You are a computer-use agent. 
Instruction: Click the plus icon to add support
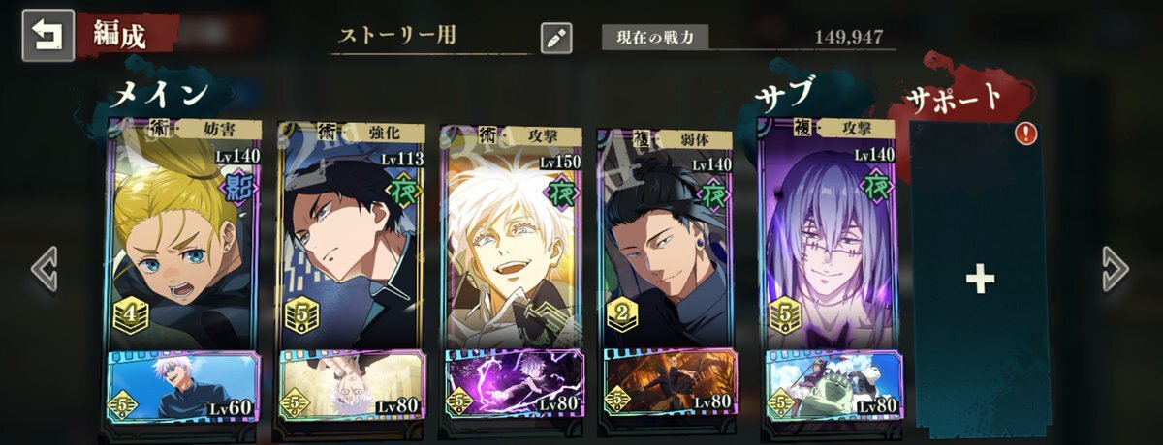[980, 280]
